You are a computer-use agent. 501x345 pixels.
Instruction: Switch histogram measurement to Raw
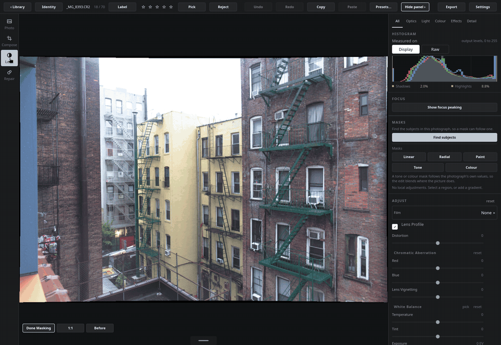tap(435, 49)
